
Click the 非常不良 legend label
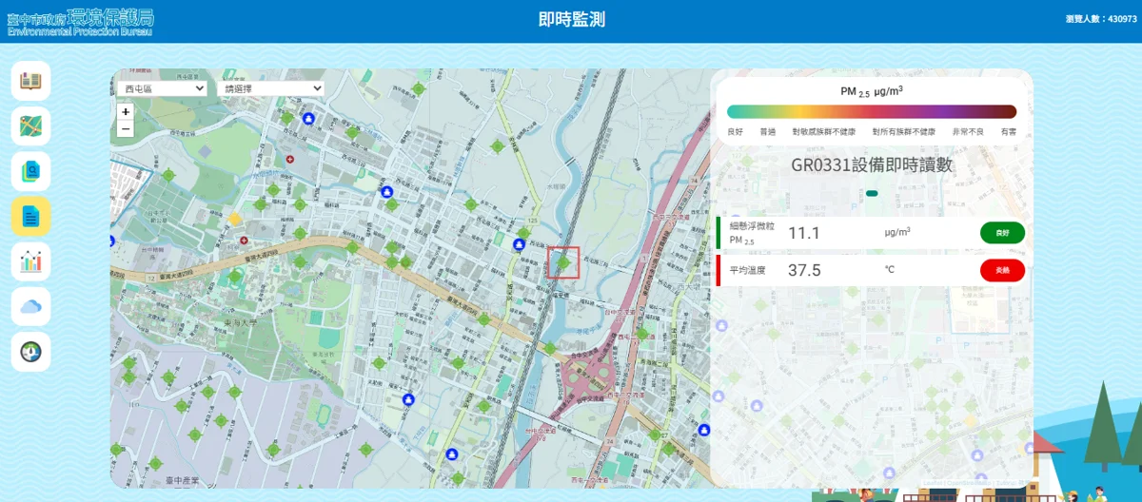967,132
